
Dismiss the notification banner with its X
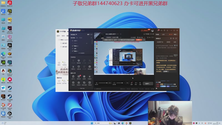pos(144,40)
